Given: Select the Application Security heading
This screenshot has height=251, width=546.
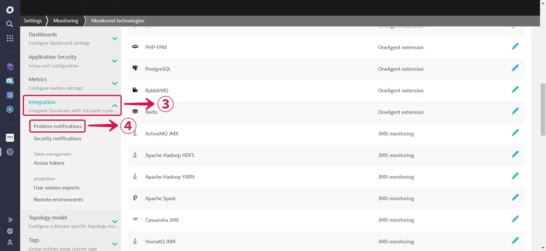Looking at the screenshot, I should click(x=53, y=57).
